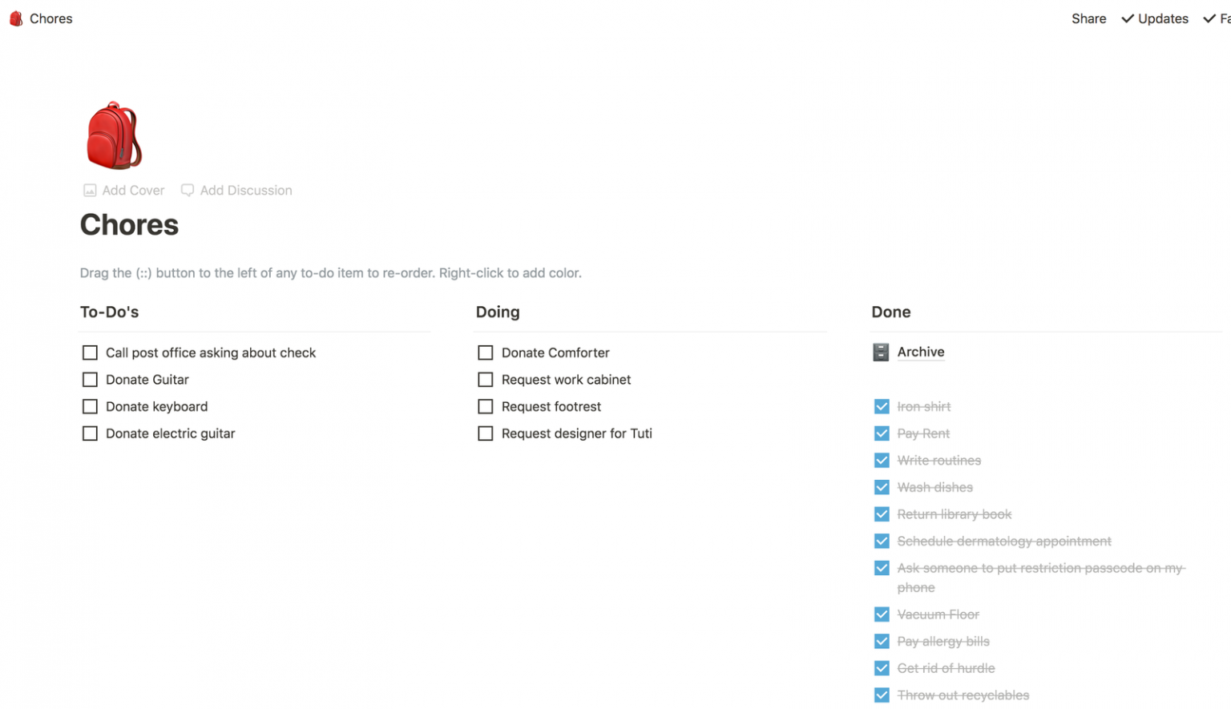This screenshot has width=1231, height=709.
Task: Click the red backpack page icon
Action: point(112,135)
